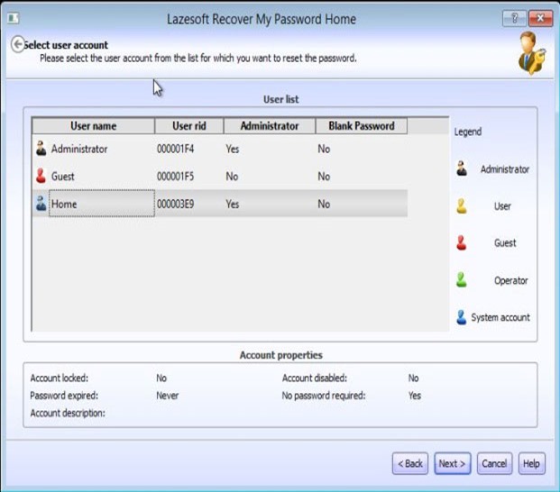Click the System account legend label
The height and width of the screenshot is (492, 560).
[500, 317]
